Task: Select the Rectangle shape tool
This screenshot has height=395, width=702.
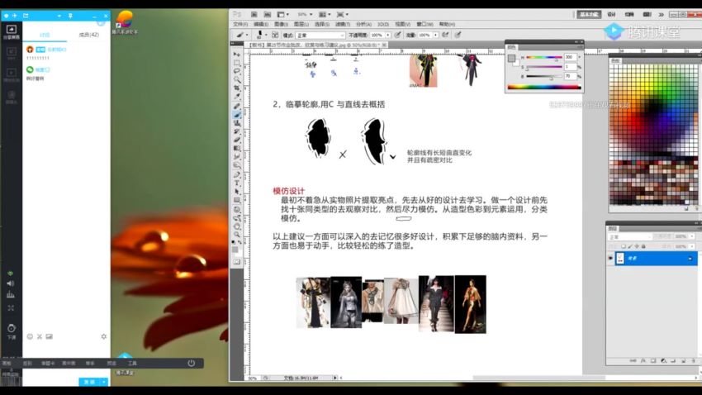Action: coord(237,200)
